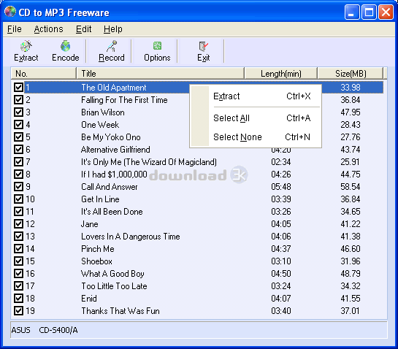This screenshot has width=398, height=349.
Task: Open the Record microphone tool
Action: pyautogui.click(x=112, y=46)
